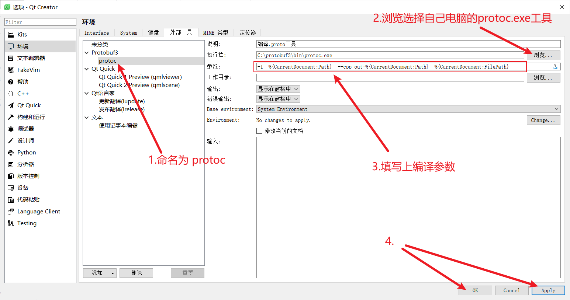
Task: Collapse the Qt语言家 tree node
Action: (x=87, y=93)
